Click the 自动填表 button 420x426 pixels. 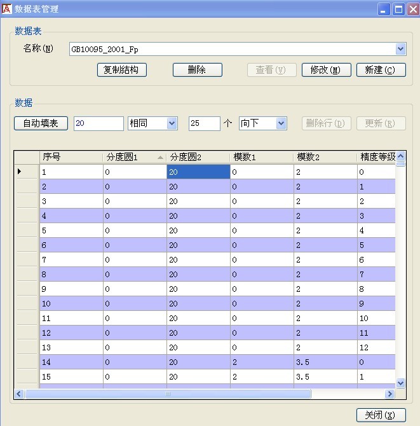pos(41,123)
